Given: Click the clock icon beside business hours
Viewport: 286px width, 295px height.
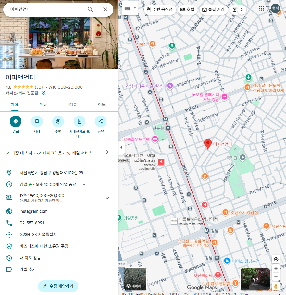Looking at the screenshot, I should coord(9,184).
